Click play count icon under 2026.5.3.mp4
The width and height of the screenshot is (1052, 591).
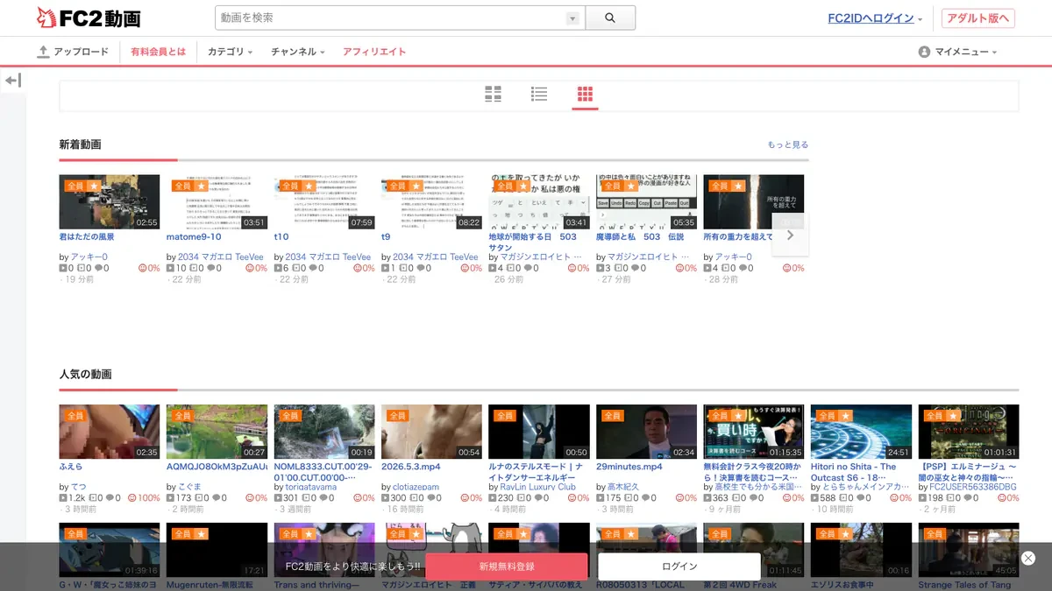[386, 498]
